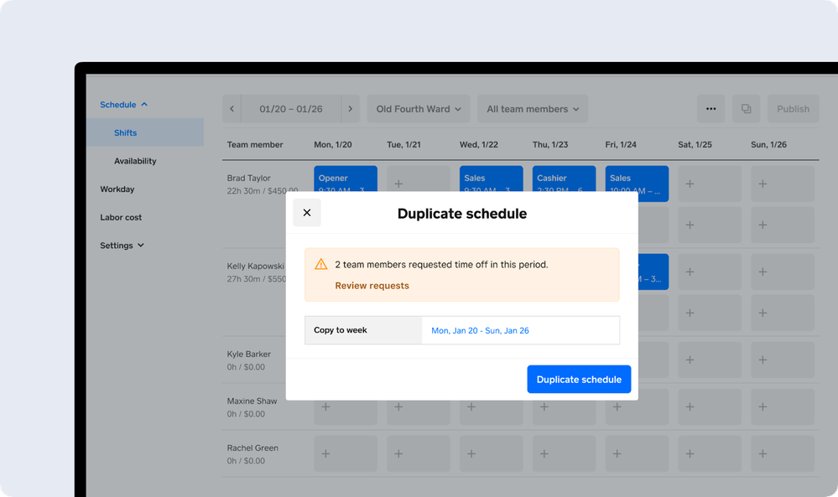Collapse the Schedule sidebar section
838x497 pixels.
pos(123,105)
